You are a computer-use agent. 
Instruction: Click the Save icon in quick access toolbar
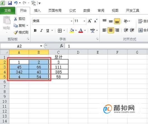tap(10, 3)
